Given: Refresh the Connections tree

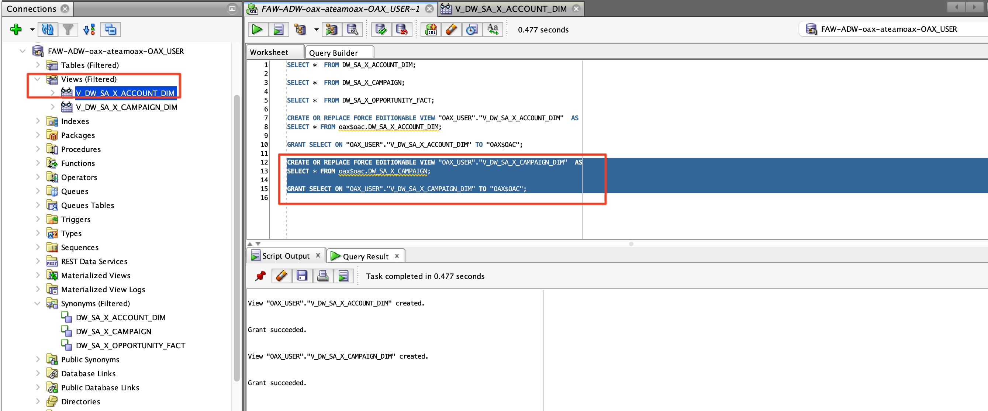Looking at the screenshot, I should (x=48, y=29).
